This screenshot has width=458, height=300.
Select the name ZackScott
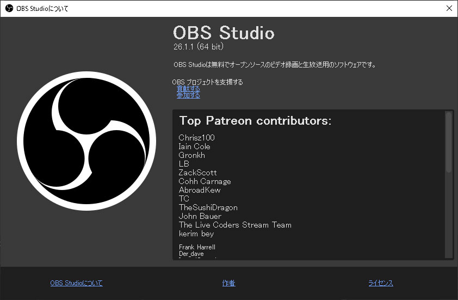[198, 173]
